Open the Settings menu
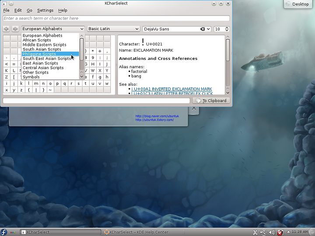Viewport: 315px width, 236px height. 45,10
